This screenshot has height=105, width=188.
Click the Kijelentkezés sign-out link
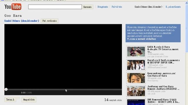[173, 7]
